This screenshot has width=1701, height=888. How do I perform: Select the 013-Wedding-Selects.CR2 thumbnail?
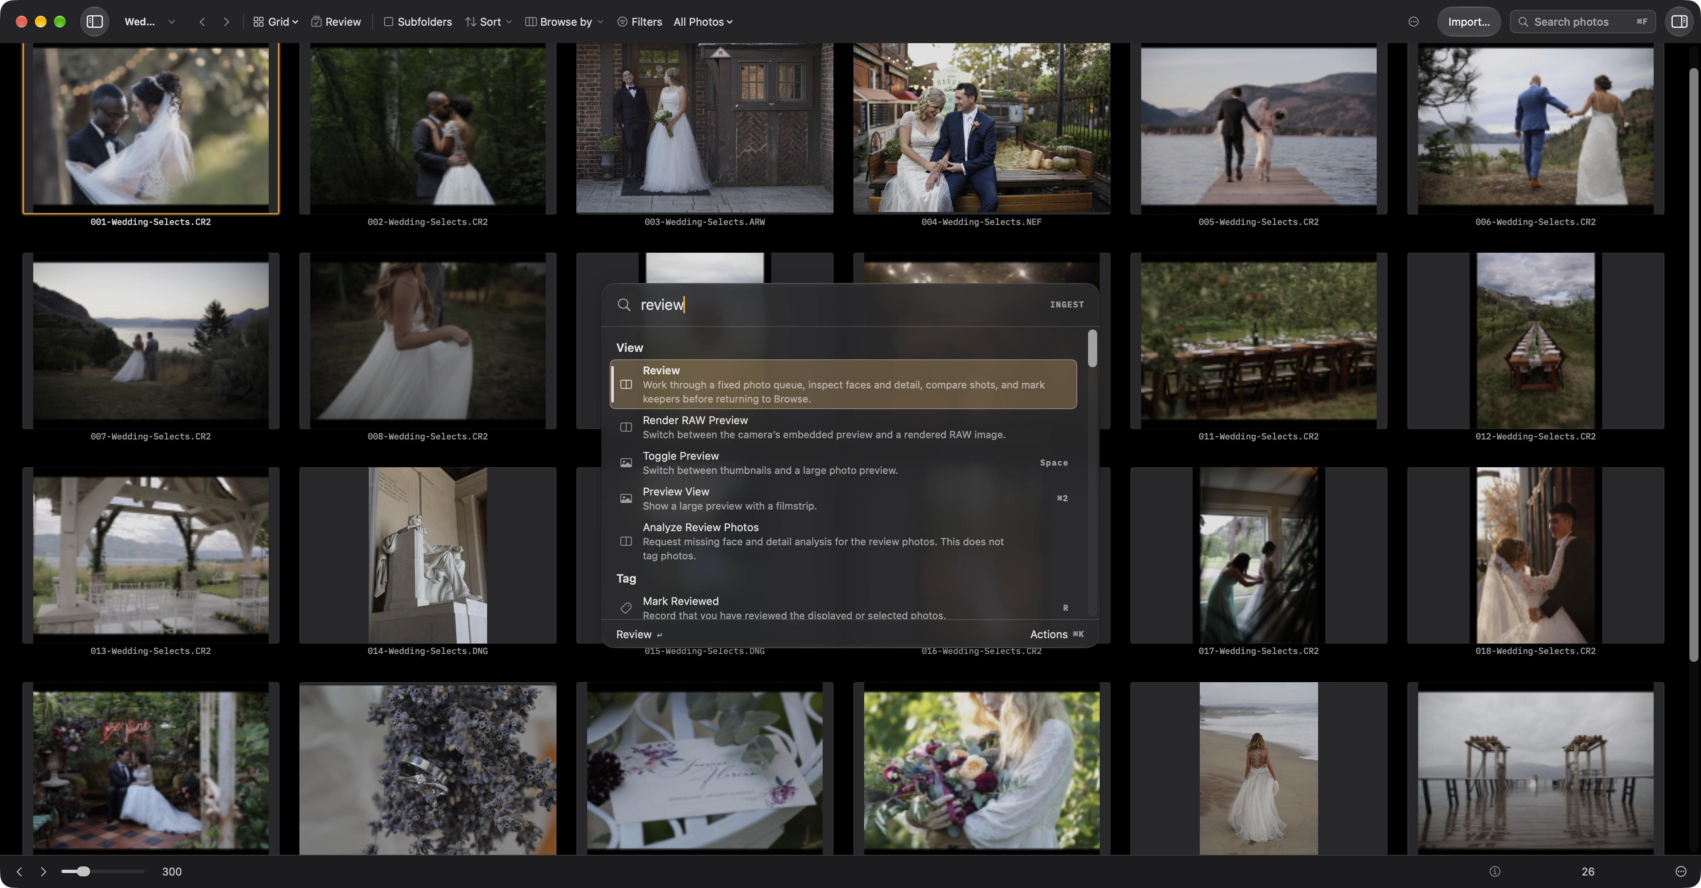151,555
